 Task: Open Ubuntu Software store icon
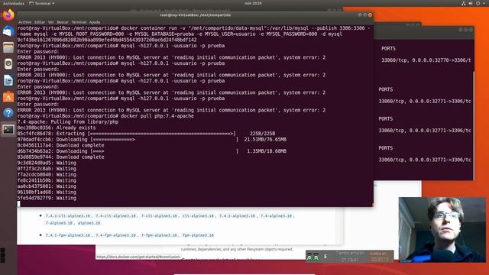click(8, 97)
